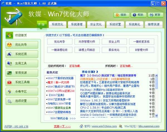Click the update icon on 更新 button
The width and height of the screenshot is (167, 132).
pyautogui.click(x=151, y=15)
